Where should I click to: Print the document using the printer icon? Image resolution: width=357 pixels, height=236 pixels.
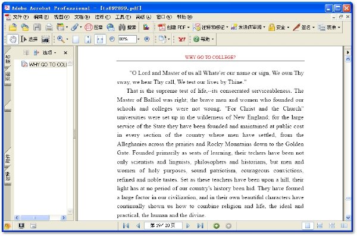(49, 27)
